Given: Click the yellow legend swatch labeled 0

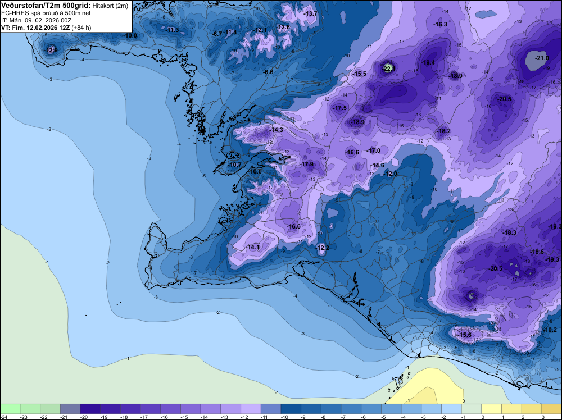Looking at the screenshot, I should click(x=491, y=409).
